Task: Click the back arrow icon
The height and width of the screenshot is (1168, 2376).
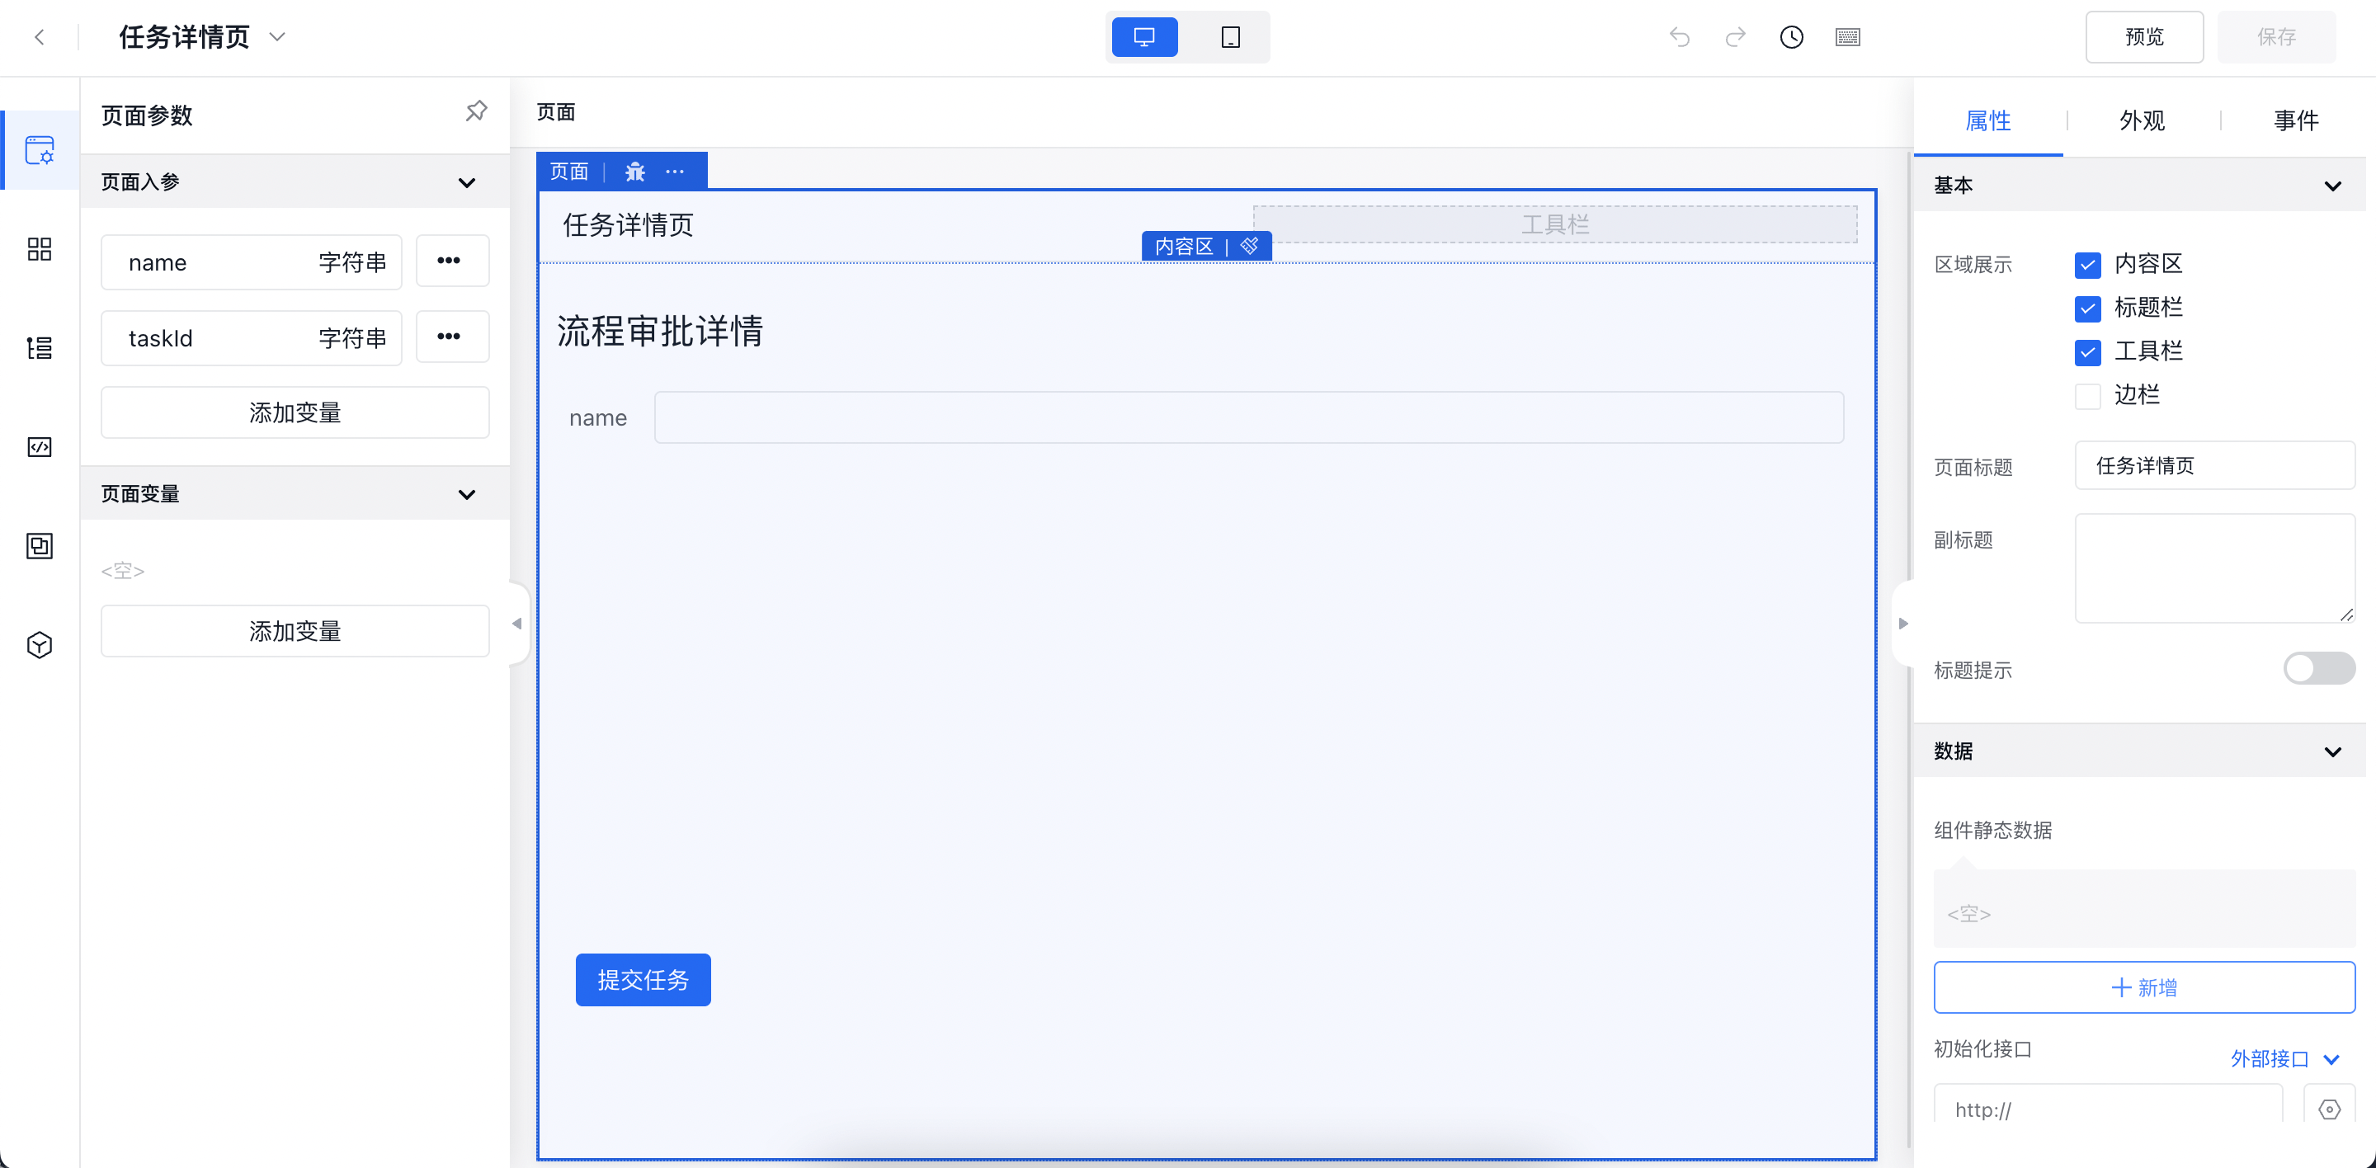Action: pyautogui.click(x=39, y=37)
